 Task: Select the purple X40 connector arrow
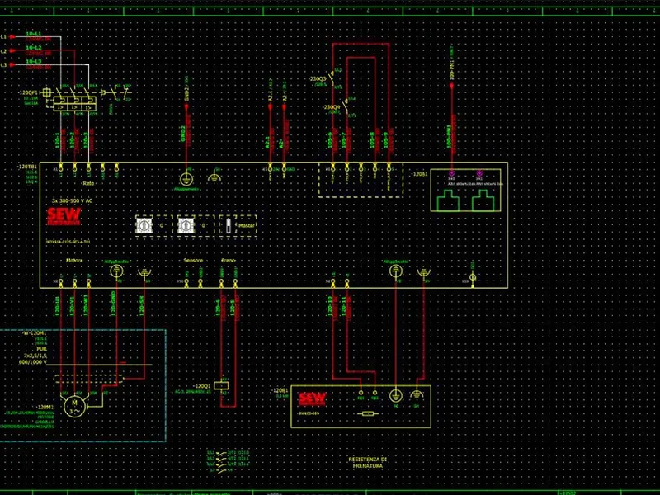[x=451, y=173]
